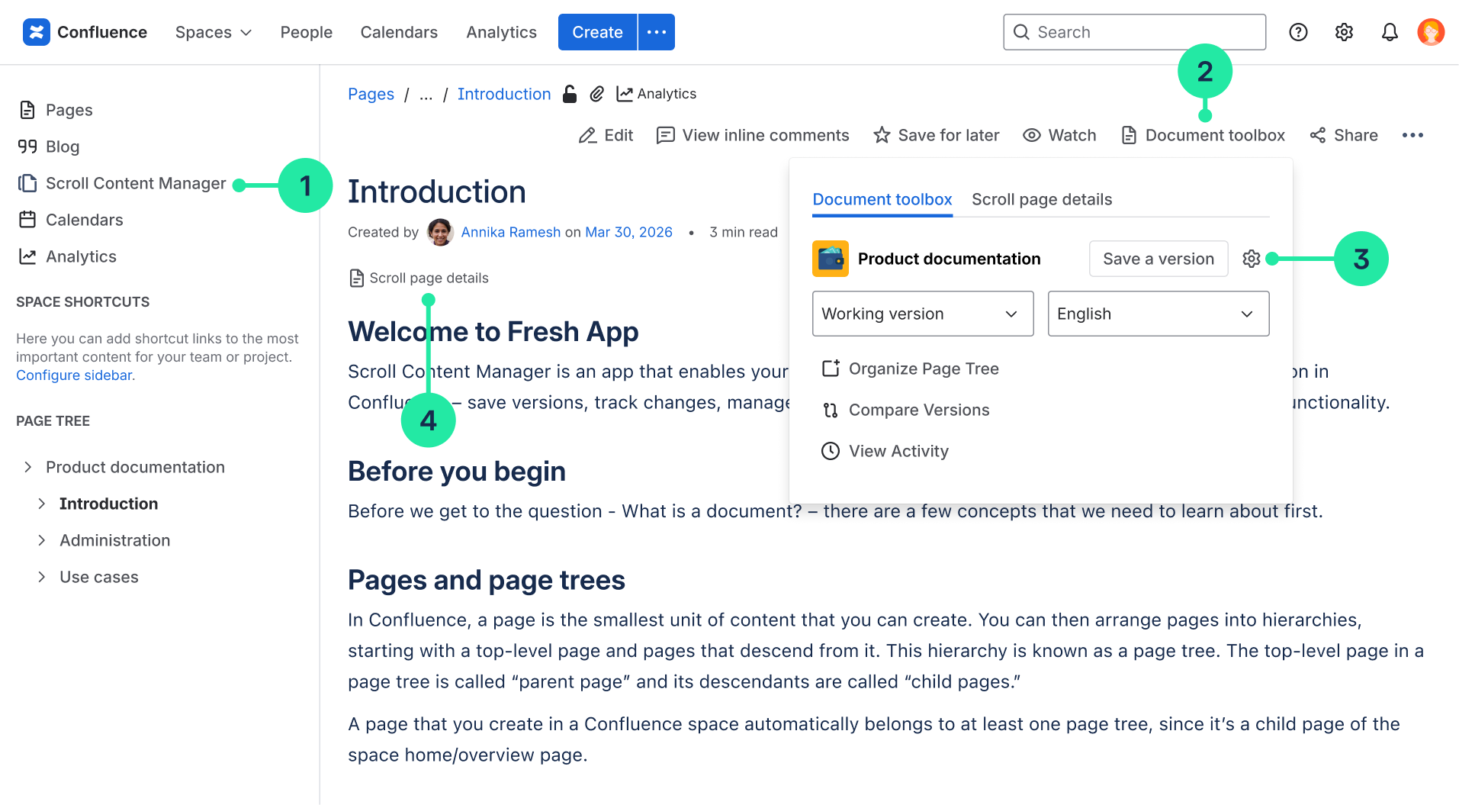This screenshot has width=1459, height=805.
Task: Open the English language dropdown
Action: coord(1158,314)
